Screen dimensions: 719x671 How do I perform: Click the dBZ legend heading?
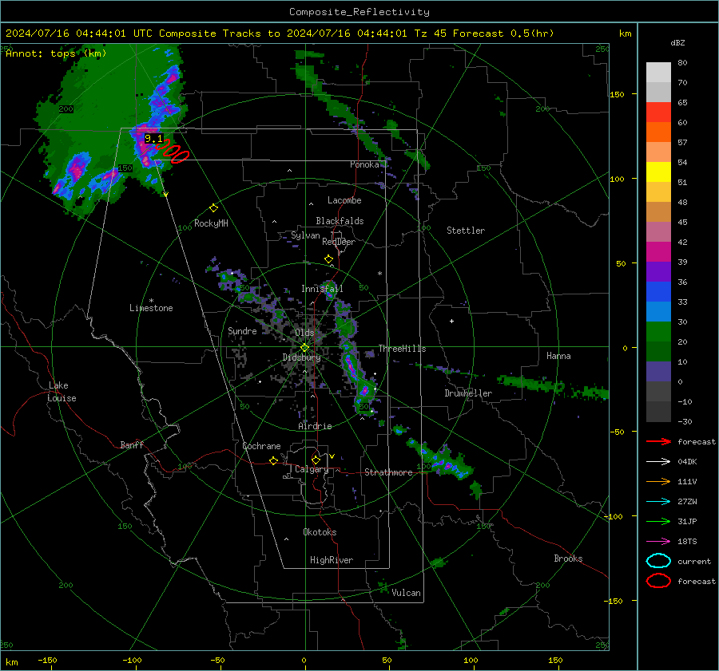[x=677, y=42]
